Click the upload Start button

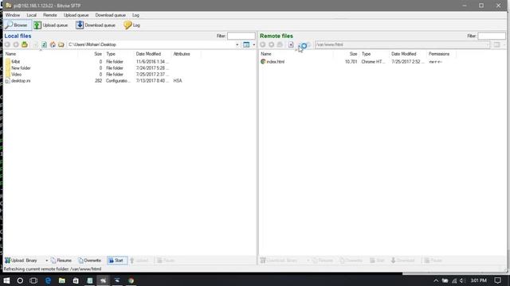(x=117, y=261)
